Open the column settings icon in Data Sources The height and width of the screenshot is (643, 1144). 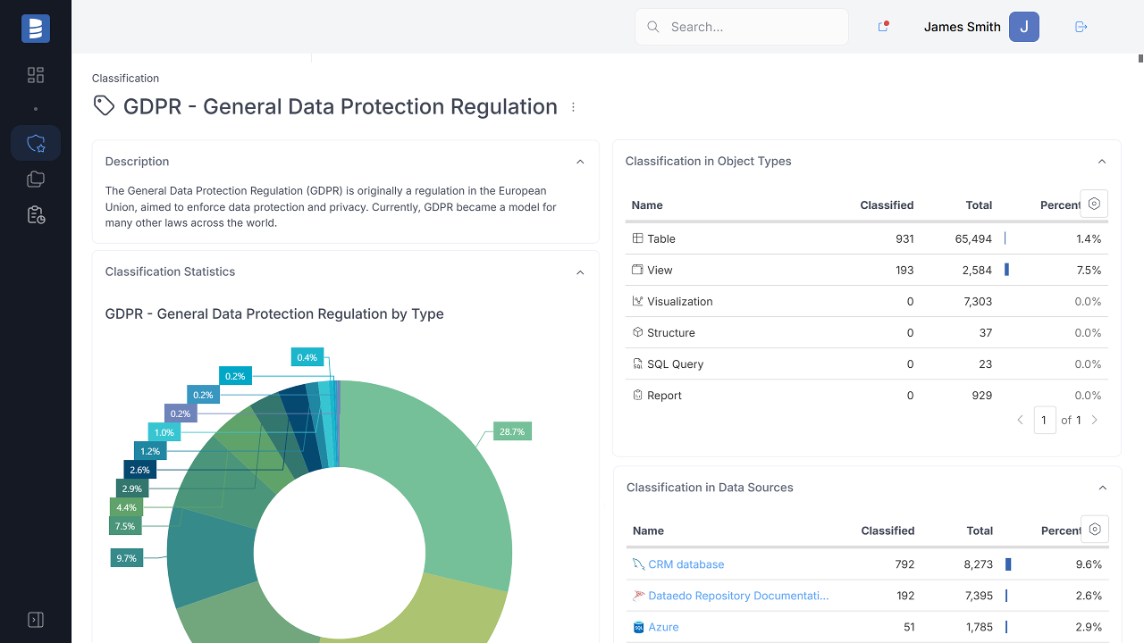pyautogui.click(x=1095, y=529)
